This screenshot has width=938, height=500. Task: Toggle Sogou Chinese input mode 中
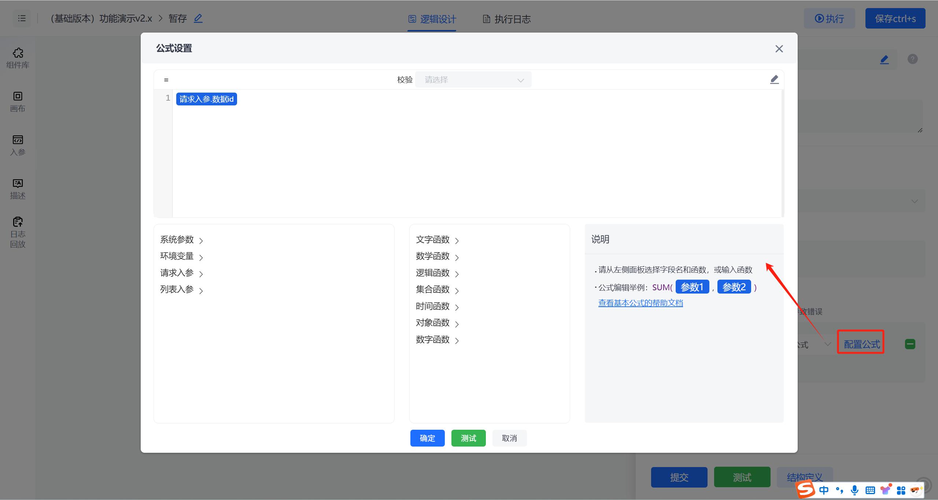(824, 490)
